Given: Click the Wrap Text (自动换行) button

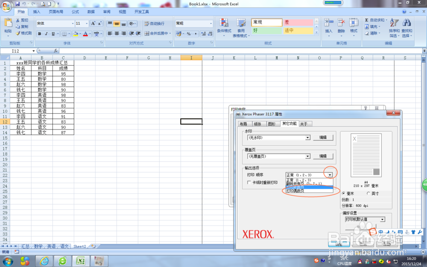Looking at the screenshot, I should [x=155, y=23].
